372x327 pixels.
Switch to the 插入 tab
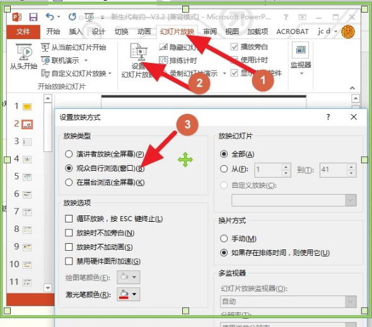(76, 32)
